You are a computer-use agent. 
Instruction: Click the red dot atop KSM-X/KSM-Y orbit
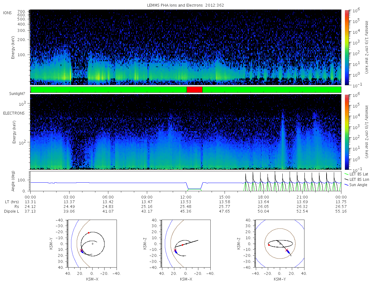click(89, 233)
